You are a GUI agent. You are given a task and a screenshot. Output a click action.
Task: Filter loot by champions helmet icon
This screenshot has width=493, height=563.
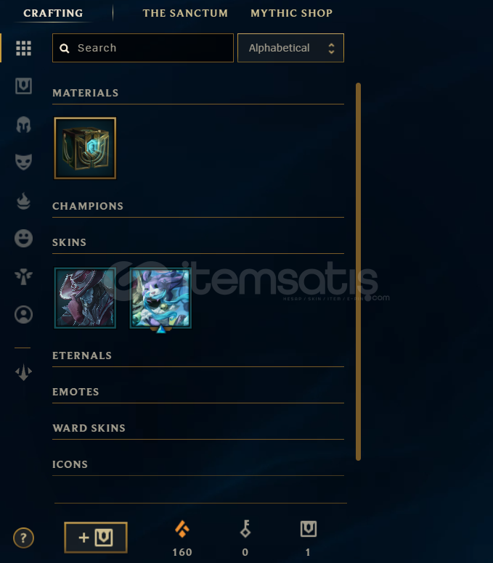coord(23,125)
